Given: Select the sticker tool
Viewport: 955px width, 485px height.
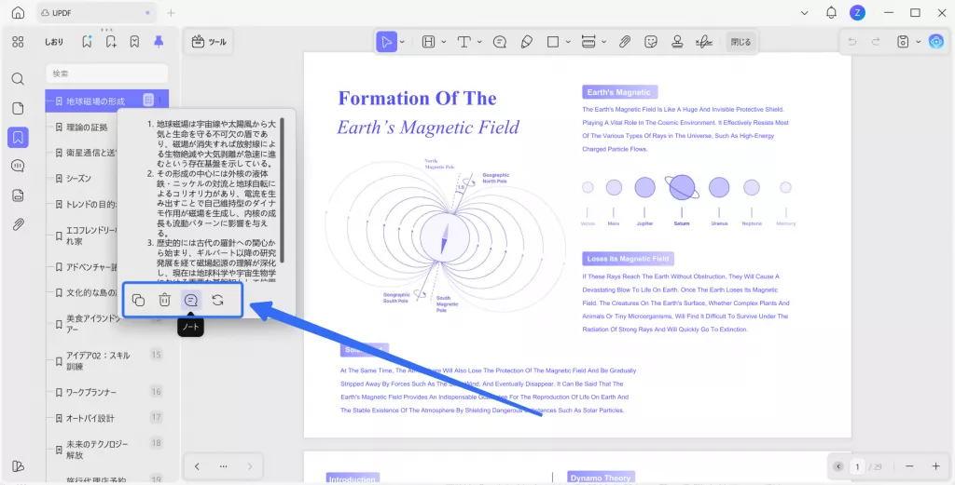Looking at the screenshot, I should pyautogui.click(x=651, y=42).
